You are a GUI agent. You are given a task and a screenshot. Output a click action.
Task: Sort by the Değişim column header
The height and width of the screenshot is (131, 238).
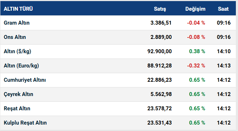pyautogui.click(x=195, y=9)
